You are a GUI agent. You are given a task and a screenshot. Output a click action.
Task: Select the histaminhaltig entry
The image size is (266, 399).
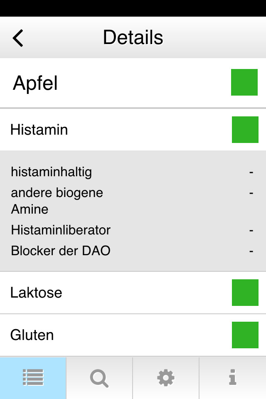tap(52, 172)
